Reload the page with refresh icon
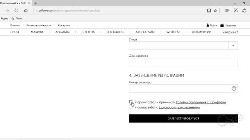 (x=16, y=10)
